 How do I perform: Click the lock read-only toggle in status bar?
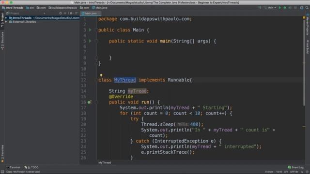[x=302, y=172]
